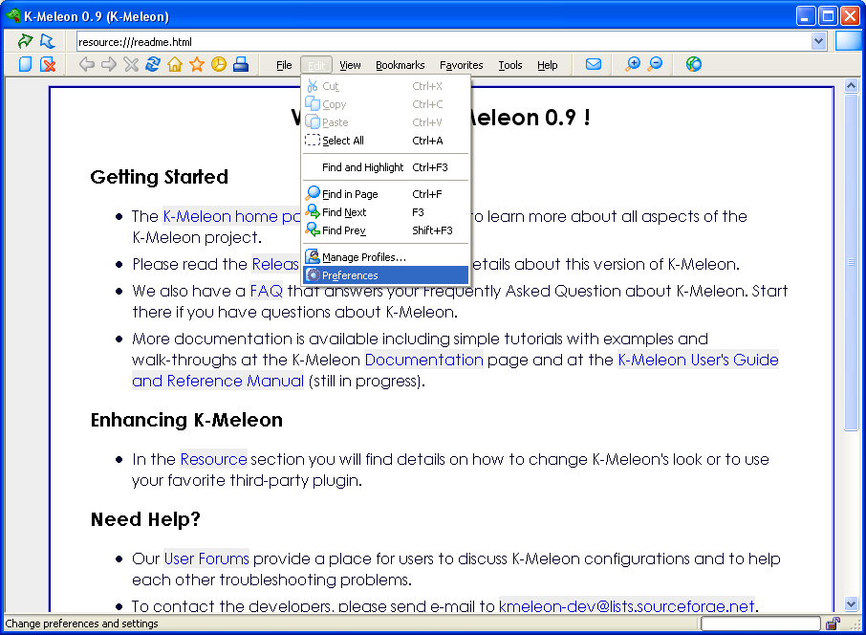Image resolution: width=866 pixels, height=635 pixels.
Task: Click the Stop loading icon
Action: click(x=131, y=64)
